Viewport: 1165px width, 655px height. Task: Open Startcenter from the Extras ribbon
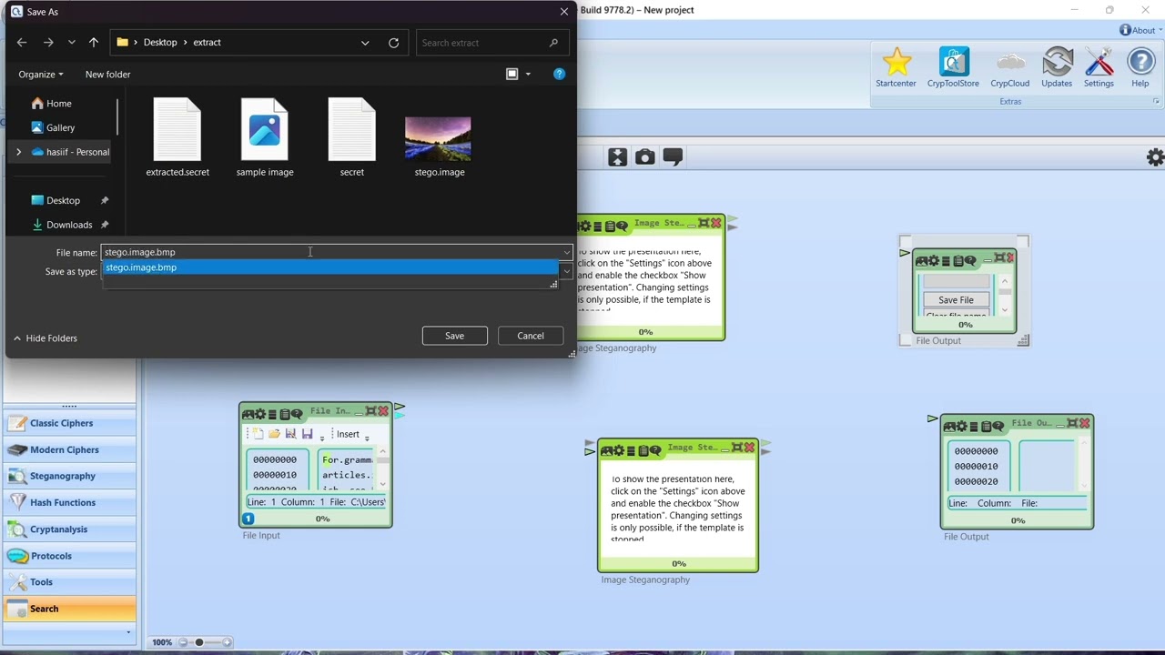click(896, 67)
